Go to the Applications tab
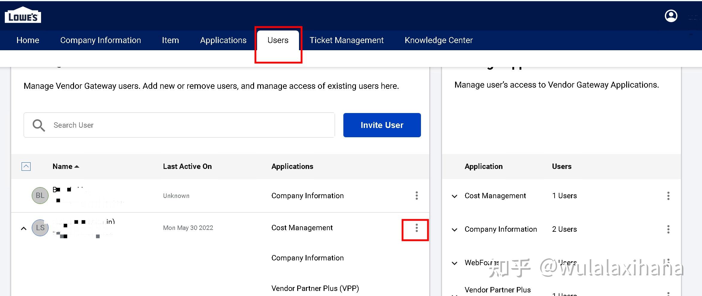This screenshot has height=296, width=702. click(x=223, y=40)
